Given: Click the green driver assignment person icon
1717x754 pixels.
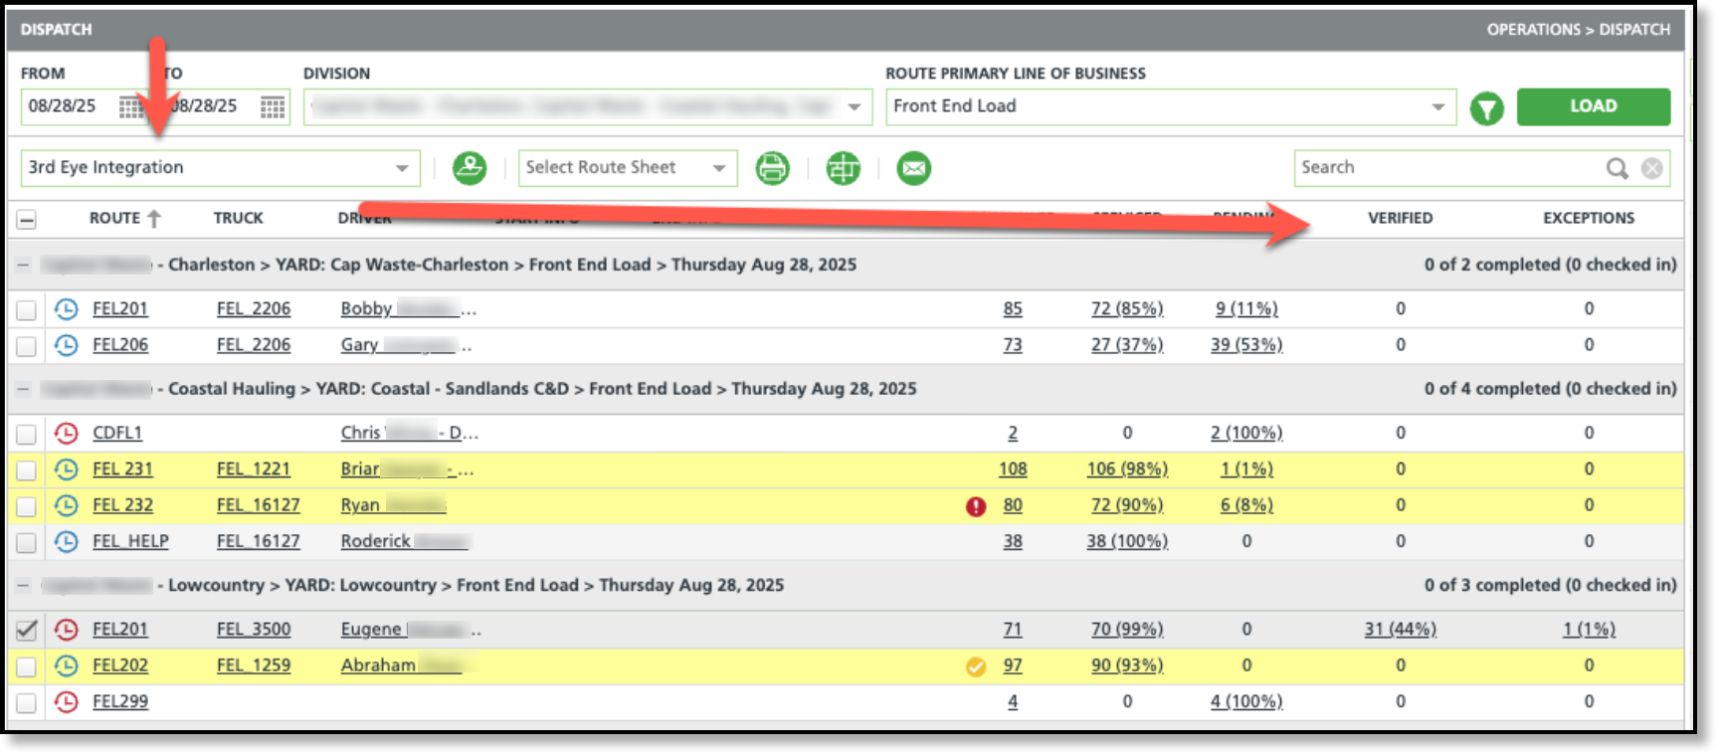Looking at the screenshot, I should 470,168.
